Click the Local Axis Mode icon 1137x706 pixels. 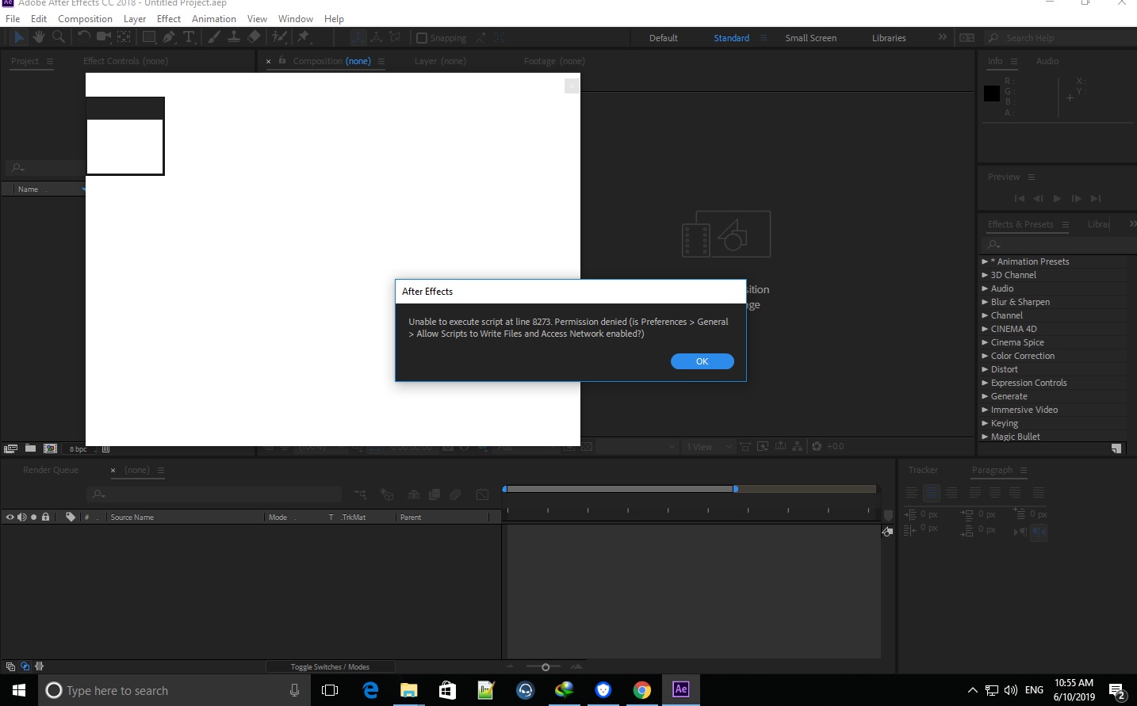click(358, 37)
